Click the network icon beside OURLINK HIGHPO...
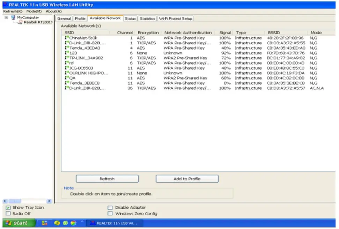 (x=67, y=73)
